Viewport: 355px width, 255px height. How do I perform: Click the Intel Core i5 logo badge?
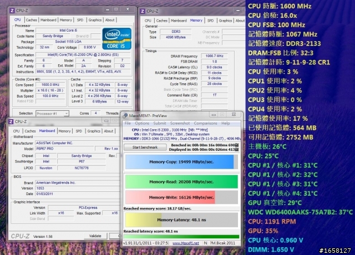click(116, 38)
